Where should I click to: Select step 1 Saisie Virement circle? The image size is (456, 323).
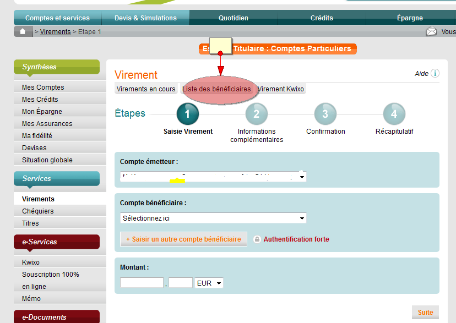pos(188,114)
